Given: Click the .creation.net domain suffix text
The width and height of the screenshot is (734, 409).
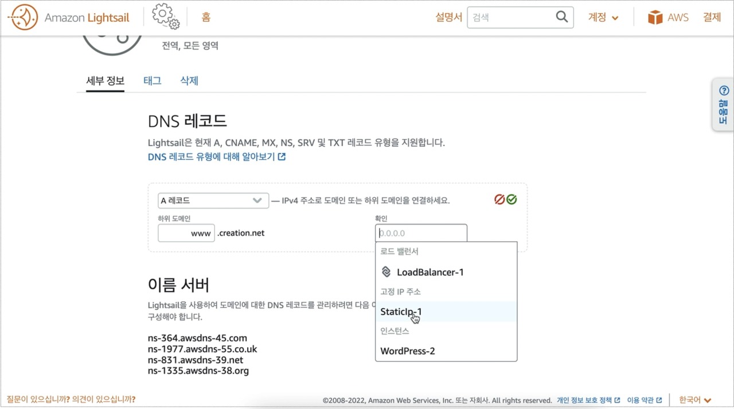Looking at the screenshot, I should tap(241, 233).
